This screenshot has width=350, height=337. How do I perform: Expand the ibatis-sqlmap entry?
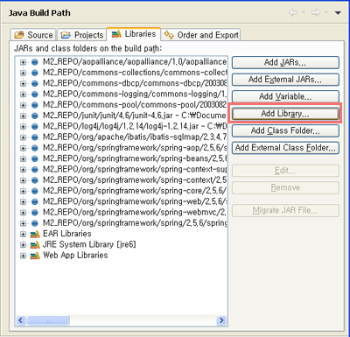click(x=23, y=137)
